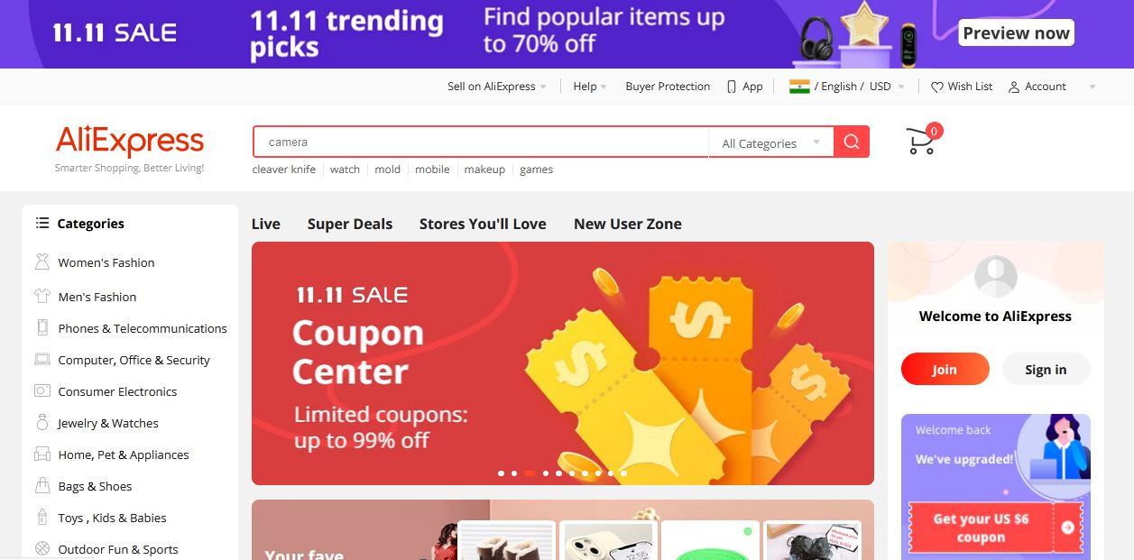Select the last carousel dot indicator
The image size is (1134, 560).
click(623, 473)
